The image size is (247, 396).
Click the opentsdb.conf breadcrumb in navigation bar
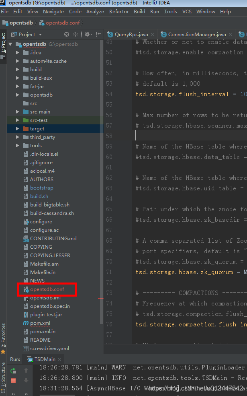(x=59, y=23)
